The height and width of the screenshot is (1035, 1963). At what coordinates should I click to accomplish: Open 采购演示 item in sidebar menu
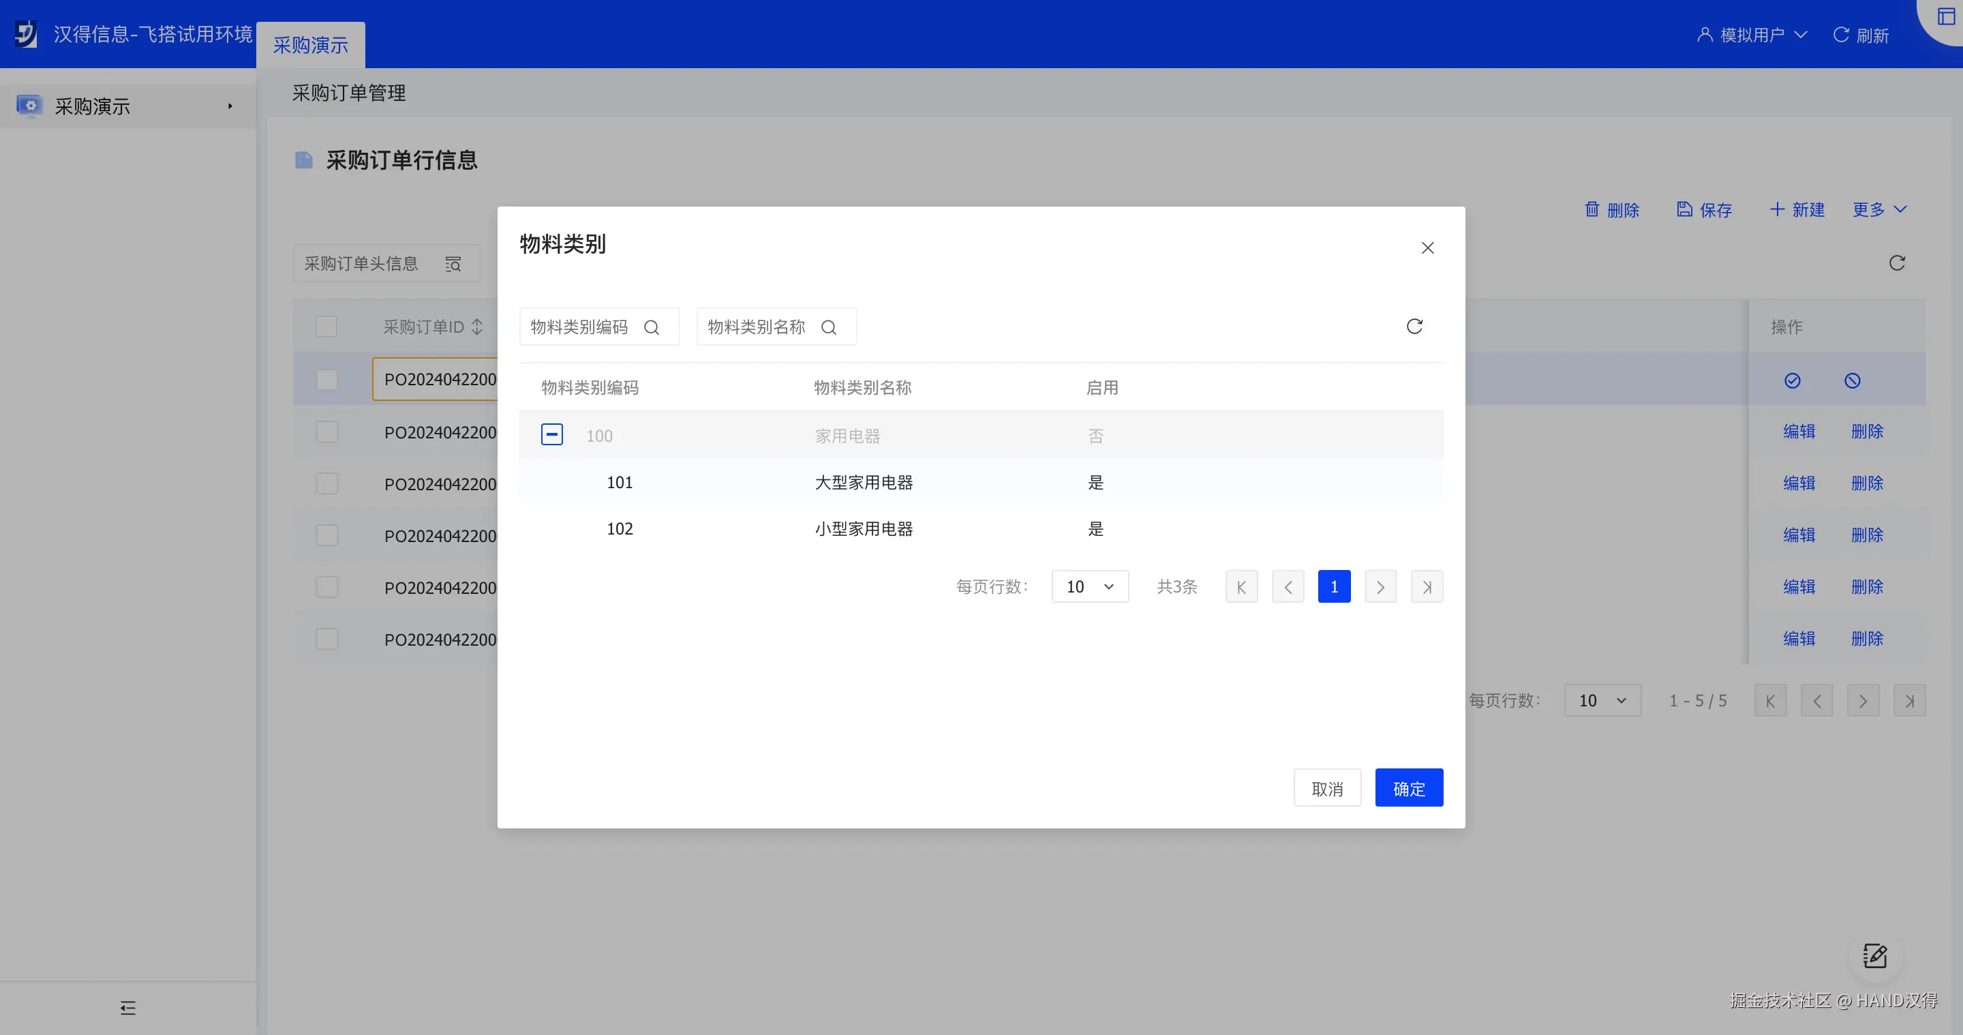[x=92, y=106]
